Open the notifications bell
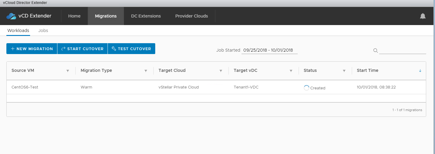Image resolution: width=435 pixels, height=154 pixels. point(423,16)
